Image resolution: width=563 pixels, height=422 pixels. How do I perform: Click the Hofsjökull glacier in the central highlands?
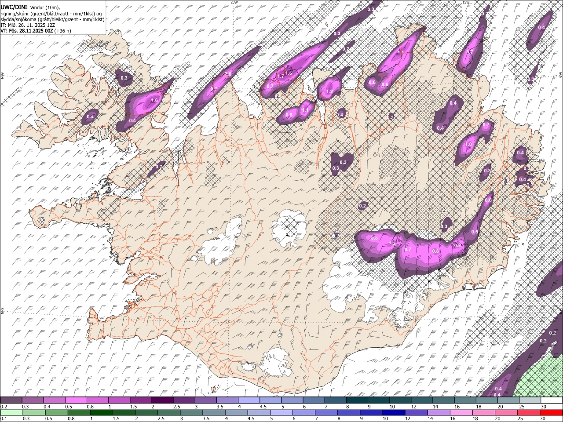pyautogui.click(x=289, y=228)
